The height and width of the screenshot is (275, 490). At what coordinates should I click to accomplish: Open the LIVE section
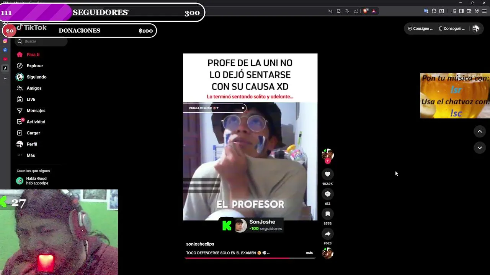[x=31, y=99]
